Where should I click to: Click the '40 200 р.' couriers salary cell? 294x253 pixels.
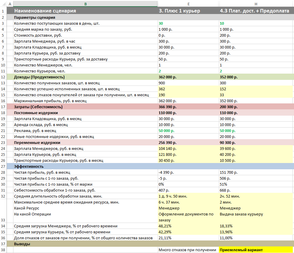tap(256, 155)
